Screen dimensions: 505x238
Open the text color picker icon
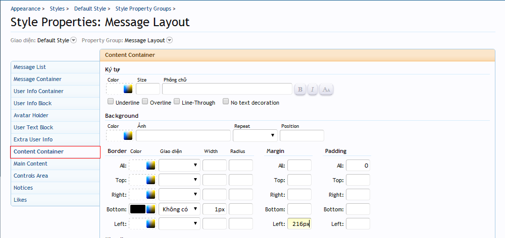[128, 89]
